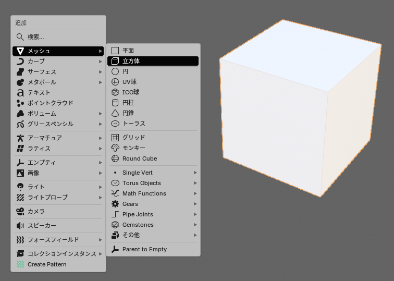Click the Parent to Empty entry
The image size is (394, 281).
coord(153,249)
